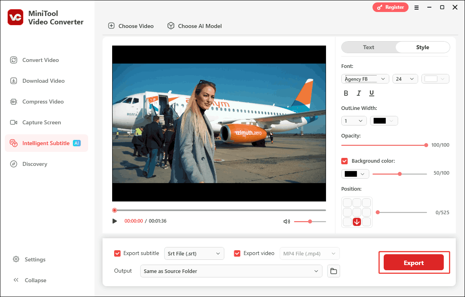Toggle the Background color option
This screenshot has width=465, height=297.
tap(344, 161)
